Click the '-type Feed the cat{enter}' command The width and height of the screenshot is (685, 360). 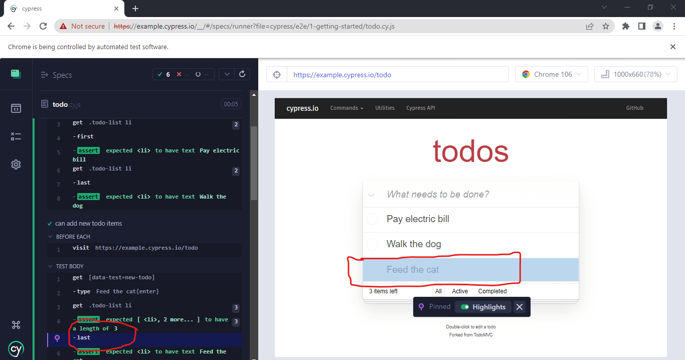pos(144,292)
